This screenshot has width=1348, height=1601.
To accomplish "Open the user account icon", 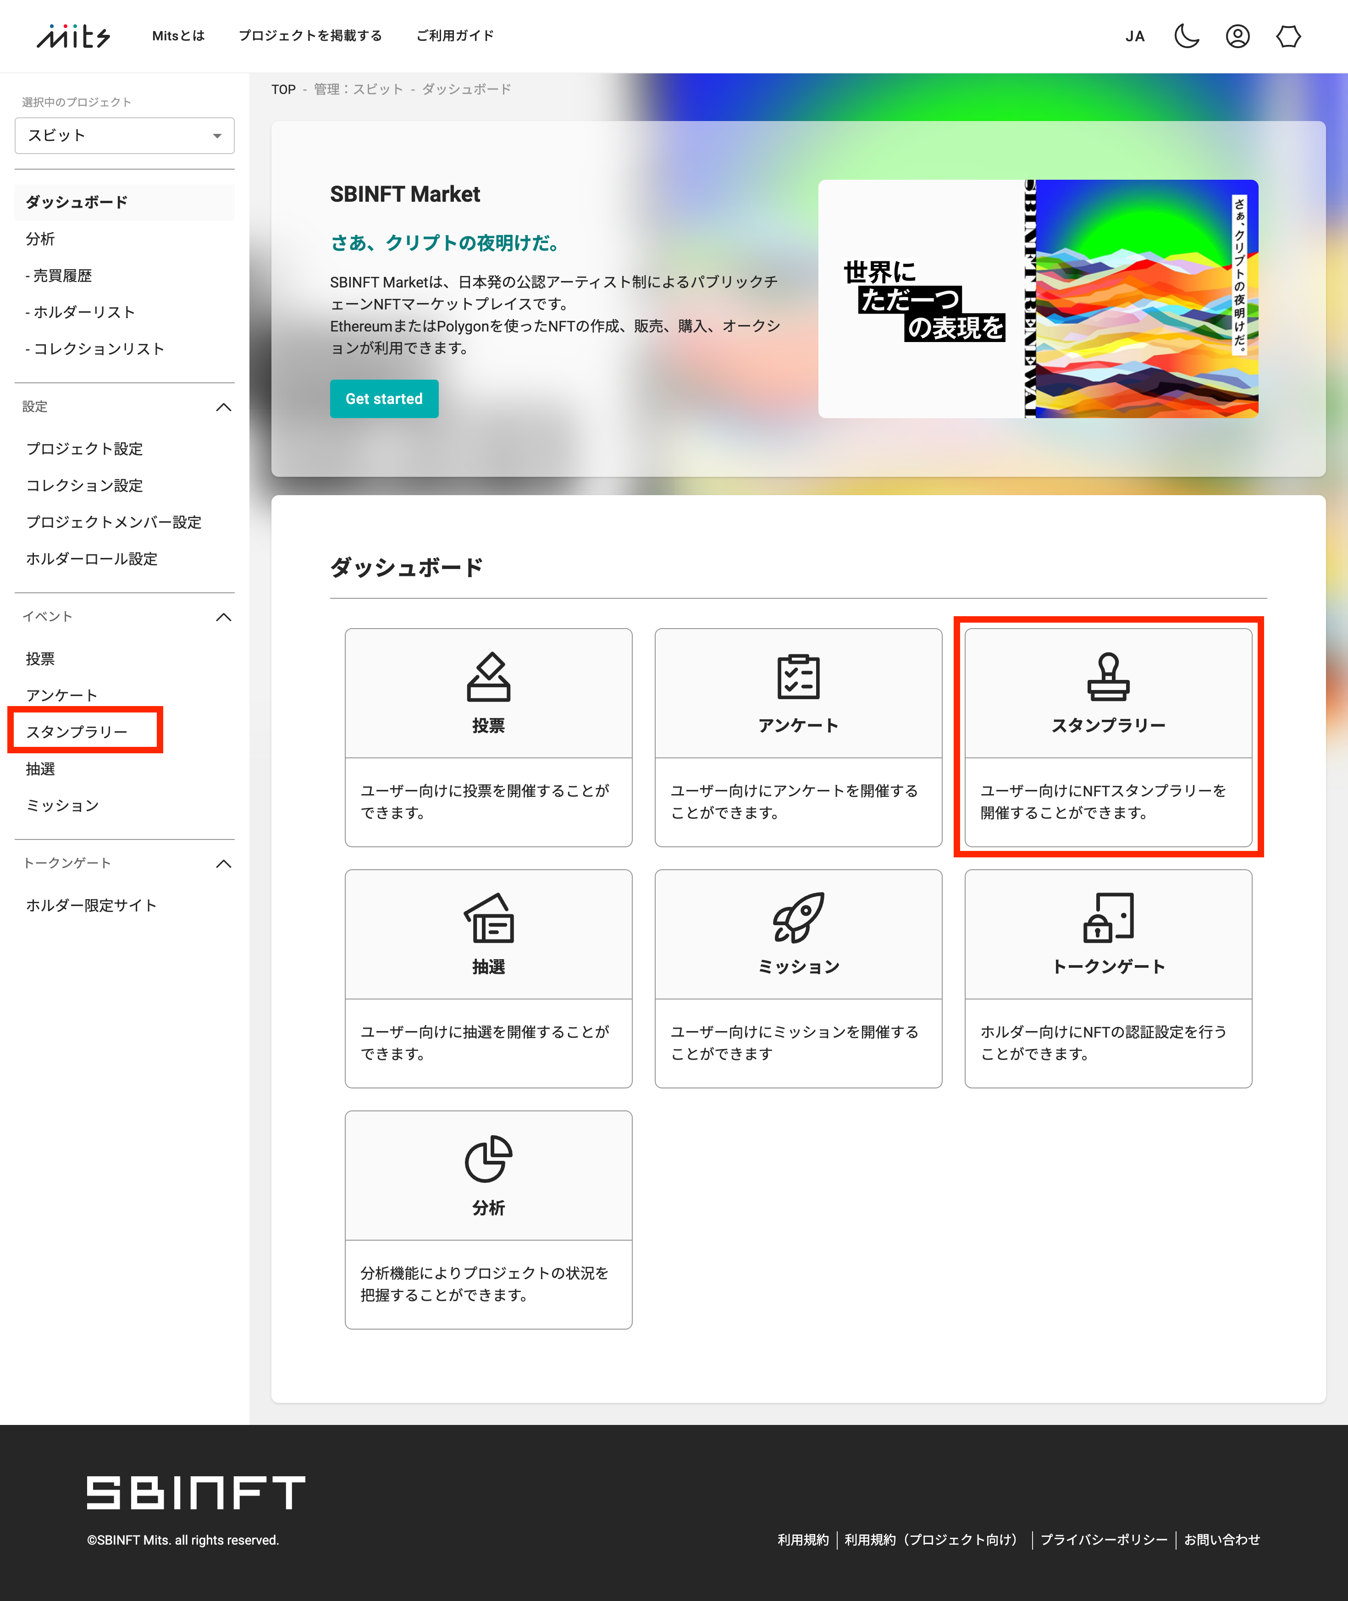I will click(x=1237, y=36).
